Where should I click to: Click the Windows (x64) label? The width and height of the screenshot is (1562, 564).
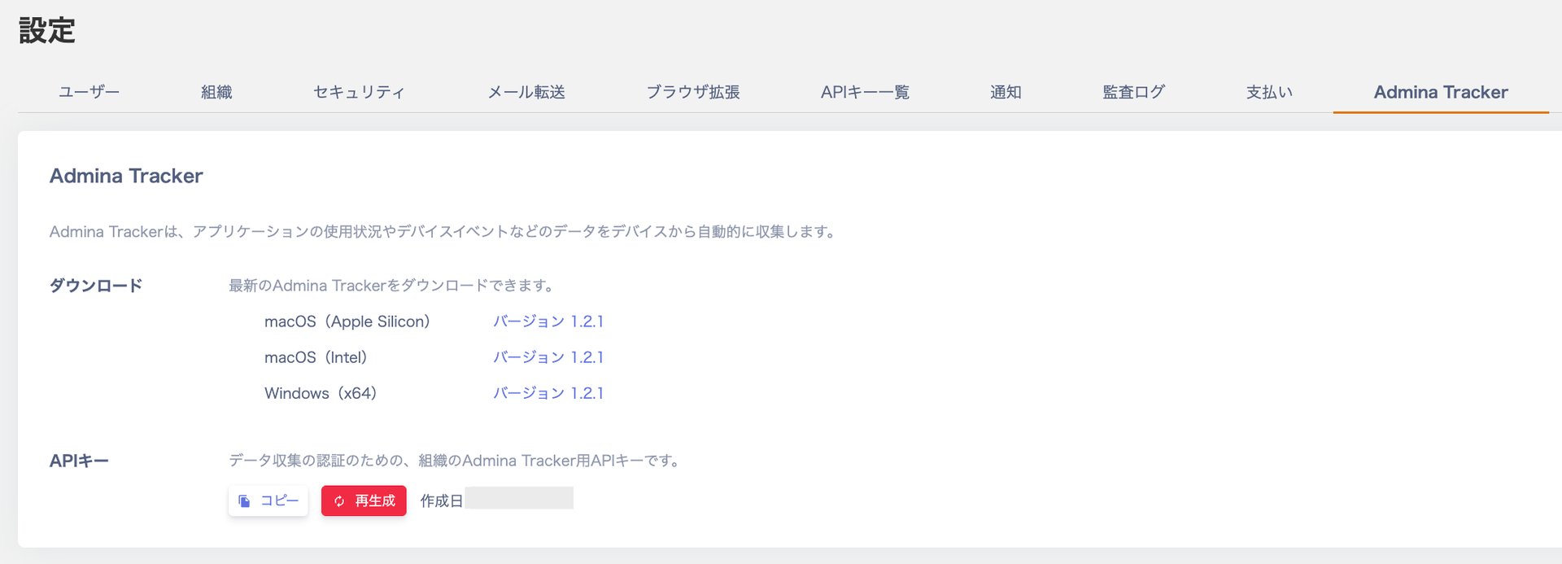click(321, 393)
